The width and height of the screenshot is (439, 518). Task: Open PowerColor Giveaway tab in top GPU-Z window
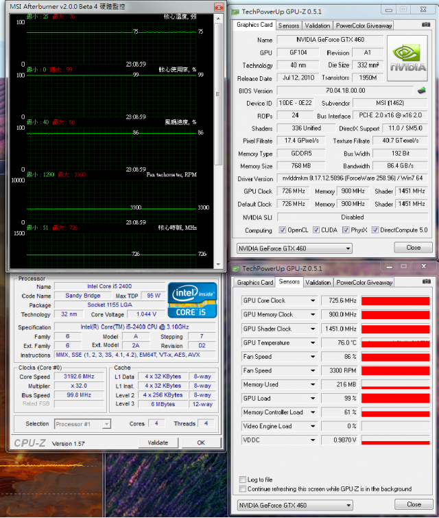[364, 26]
